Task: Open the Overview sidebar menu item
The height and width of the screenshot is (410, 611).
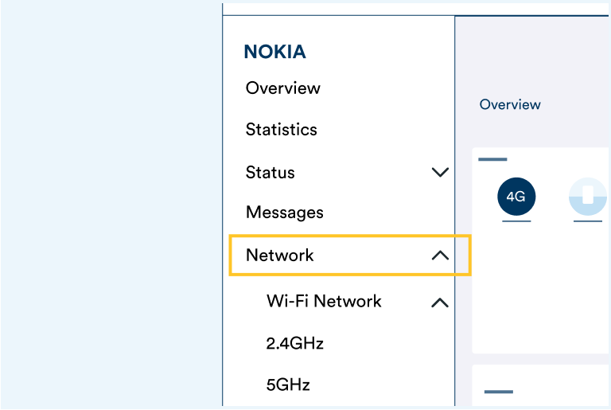Action: 282,88
